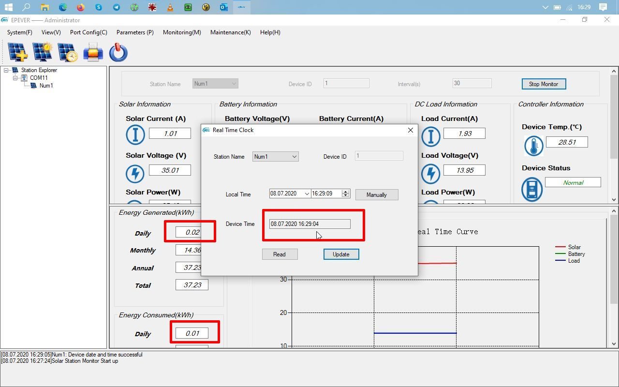Click the Load Voltage lightning bolt icon

coord(430,173)
